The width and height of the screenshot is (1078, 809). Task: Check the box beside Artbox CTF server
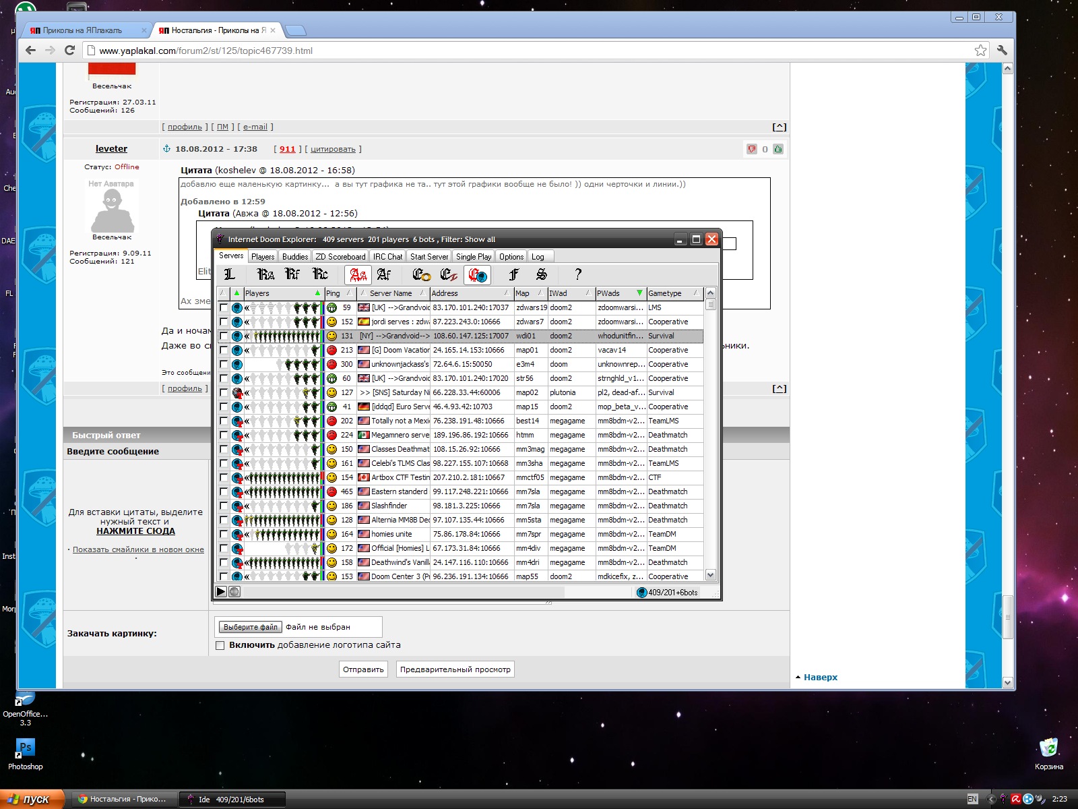click(x=224, y=478)
